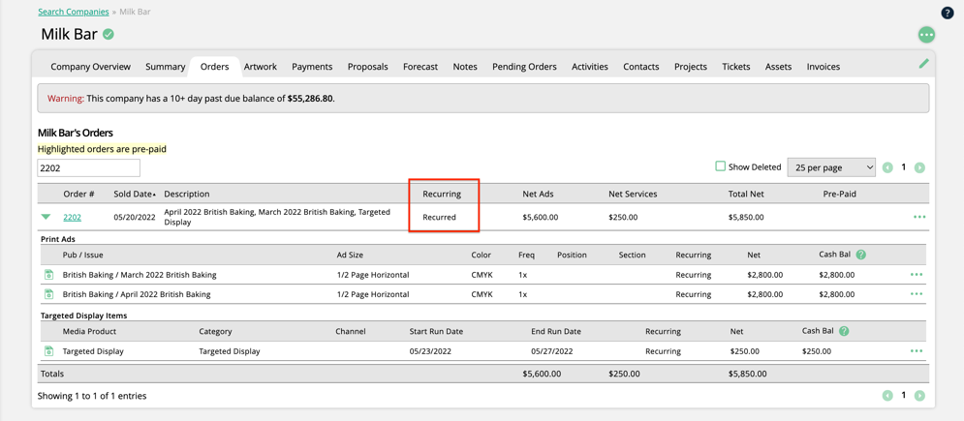Click the Recurred status for order 2202
Image resolution: width=964 pixels, height=421 pixels.
click(x=440, y=217)
